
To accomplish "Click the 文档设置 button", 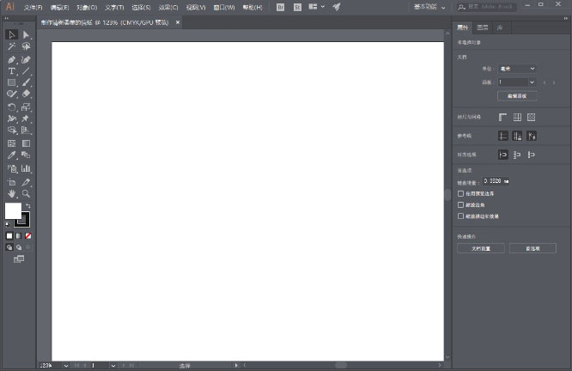I will pos(480,248).
